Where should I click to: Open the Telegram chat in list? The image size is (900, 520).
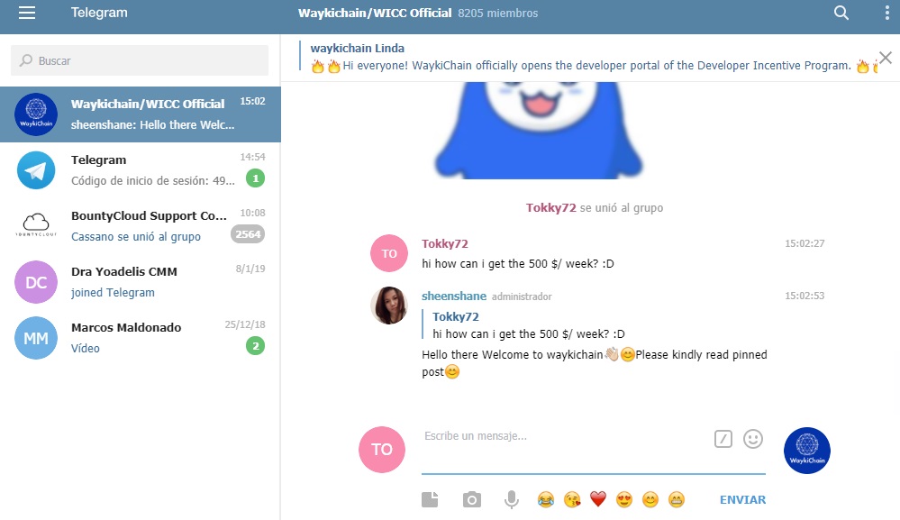pos(140,170)
